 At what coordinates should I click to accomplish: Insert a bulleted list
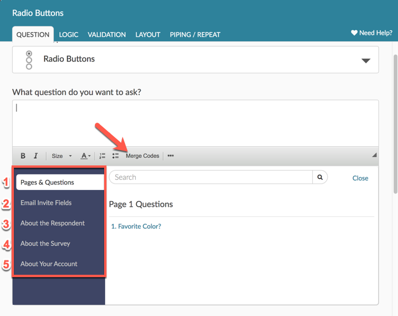pos(115,156)
